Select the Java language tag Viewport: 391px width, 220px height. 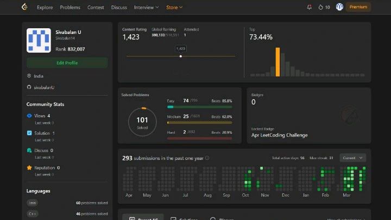(32, 203)
